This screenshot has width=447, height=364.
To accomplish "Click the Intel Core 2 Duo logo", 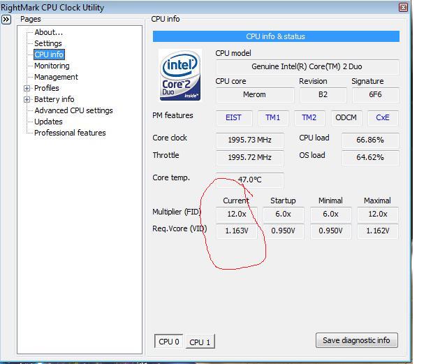I will 180,75.
